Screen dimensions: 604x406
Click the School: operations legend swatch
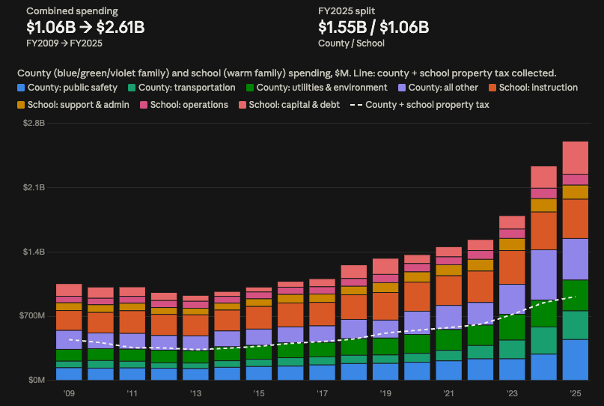point(144,105)
